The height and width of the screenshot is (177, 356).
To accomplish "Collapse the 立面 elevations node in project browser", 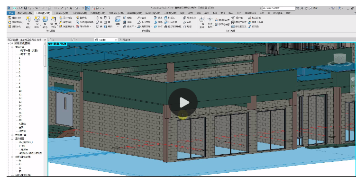I will pyautogui.click(x=12, y=157).
